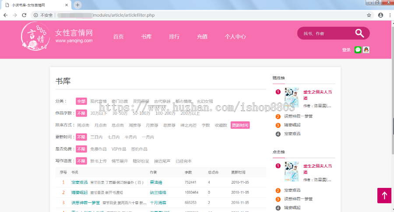Open the Chrome three-dot menu
Screen dimensions: 394x212
(389, 15)
